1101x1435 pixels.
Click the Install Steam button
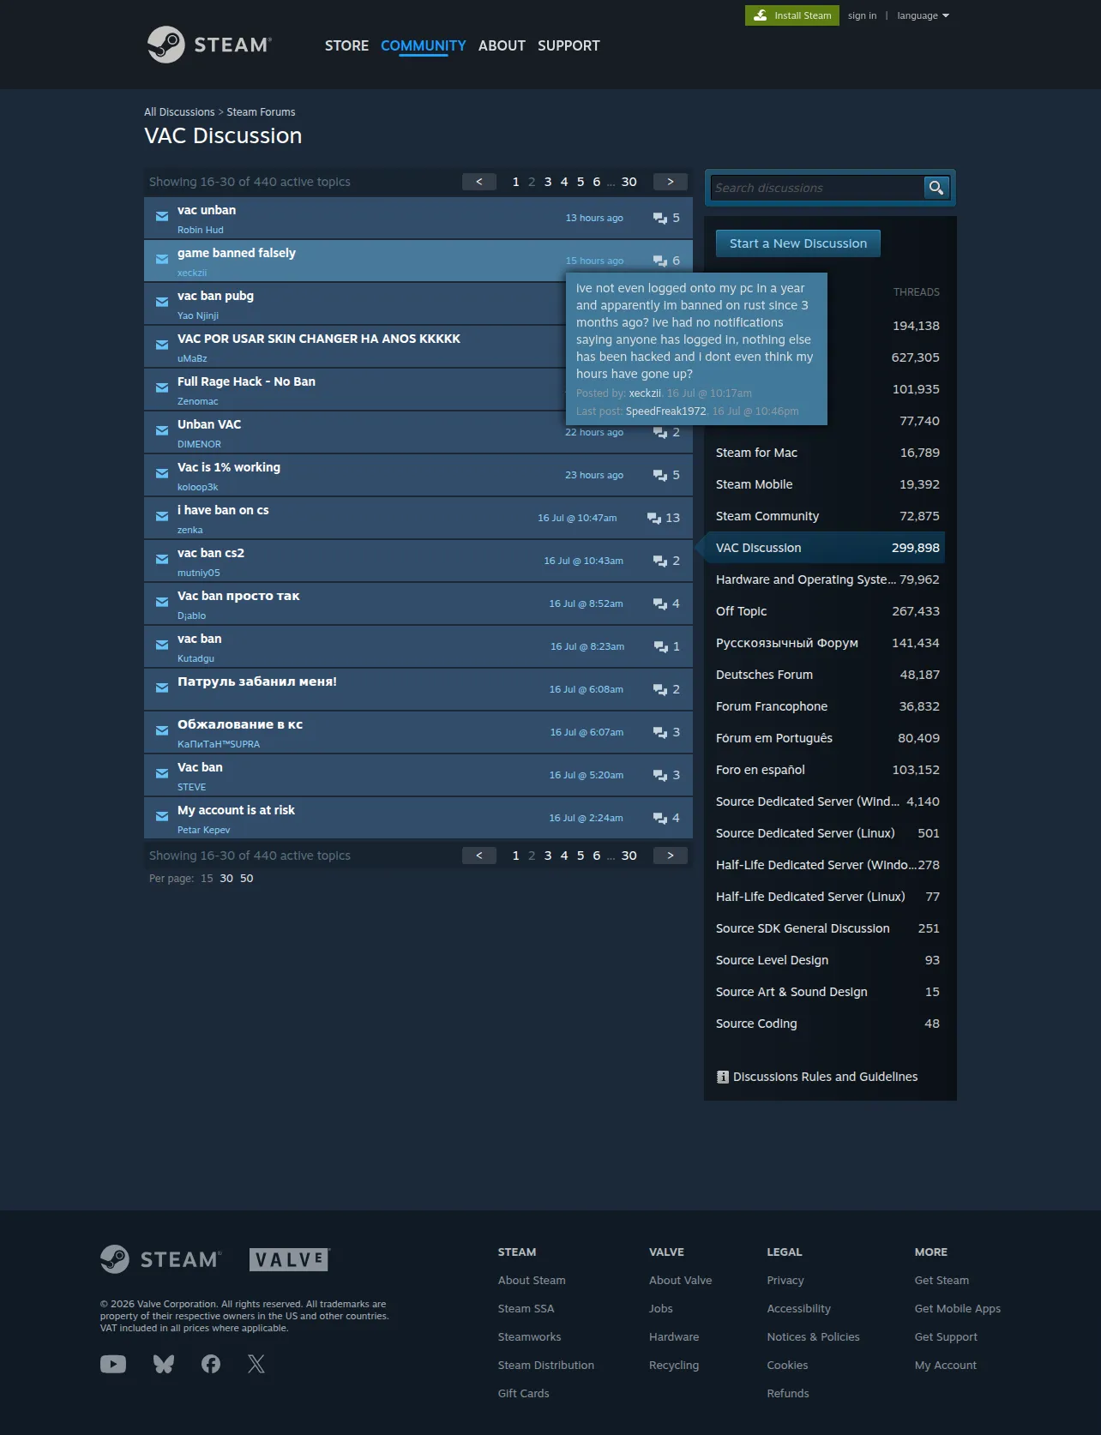coord(792,15)
